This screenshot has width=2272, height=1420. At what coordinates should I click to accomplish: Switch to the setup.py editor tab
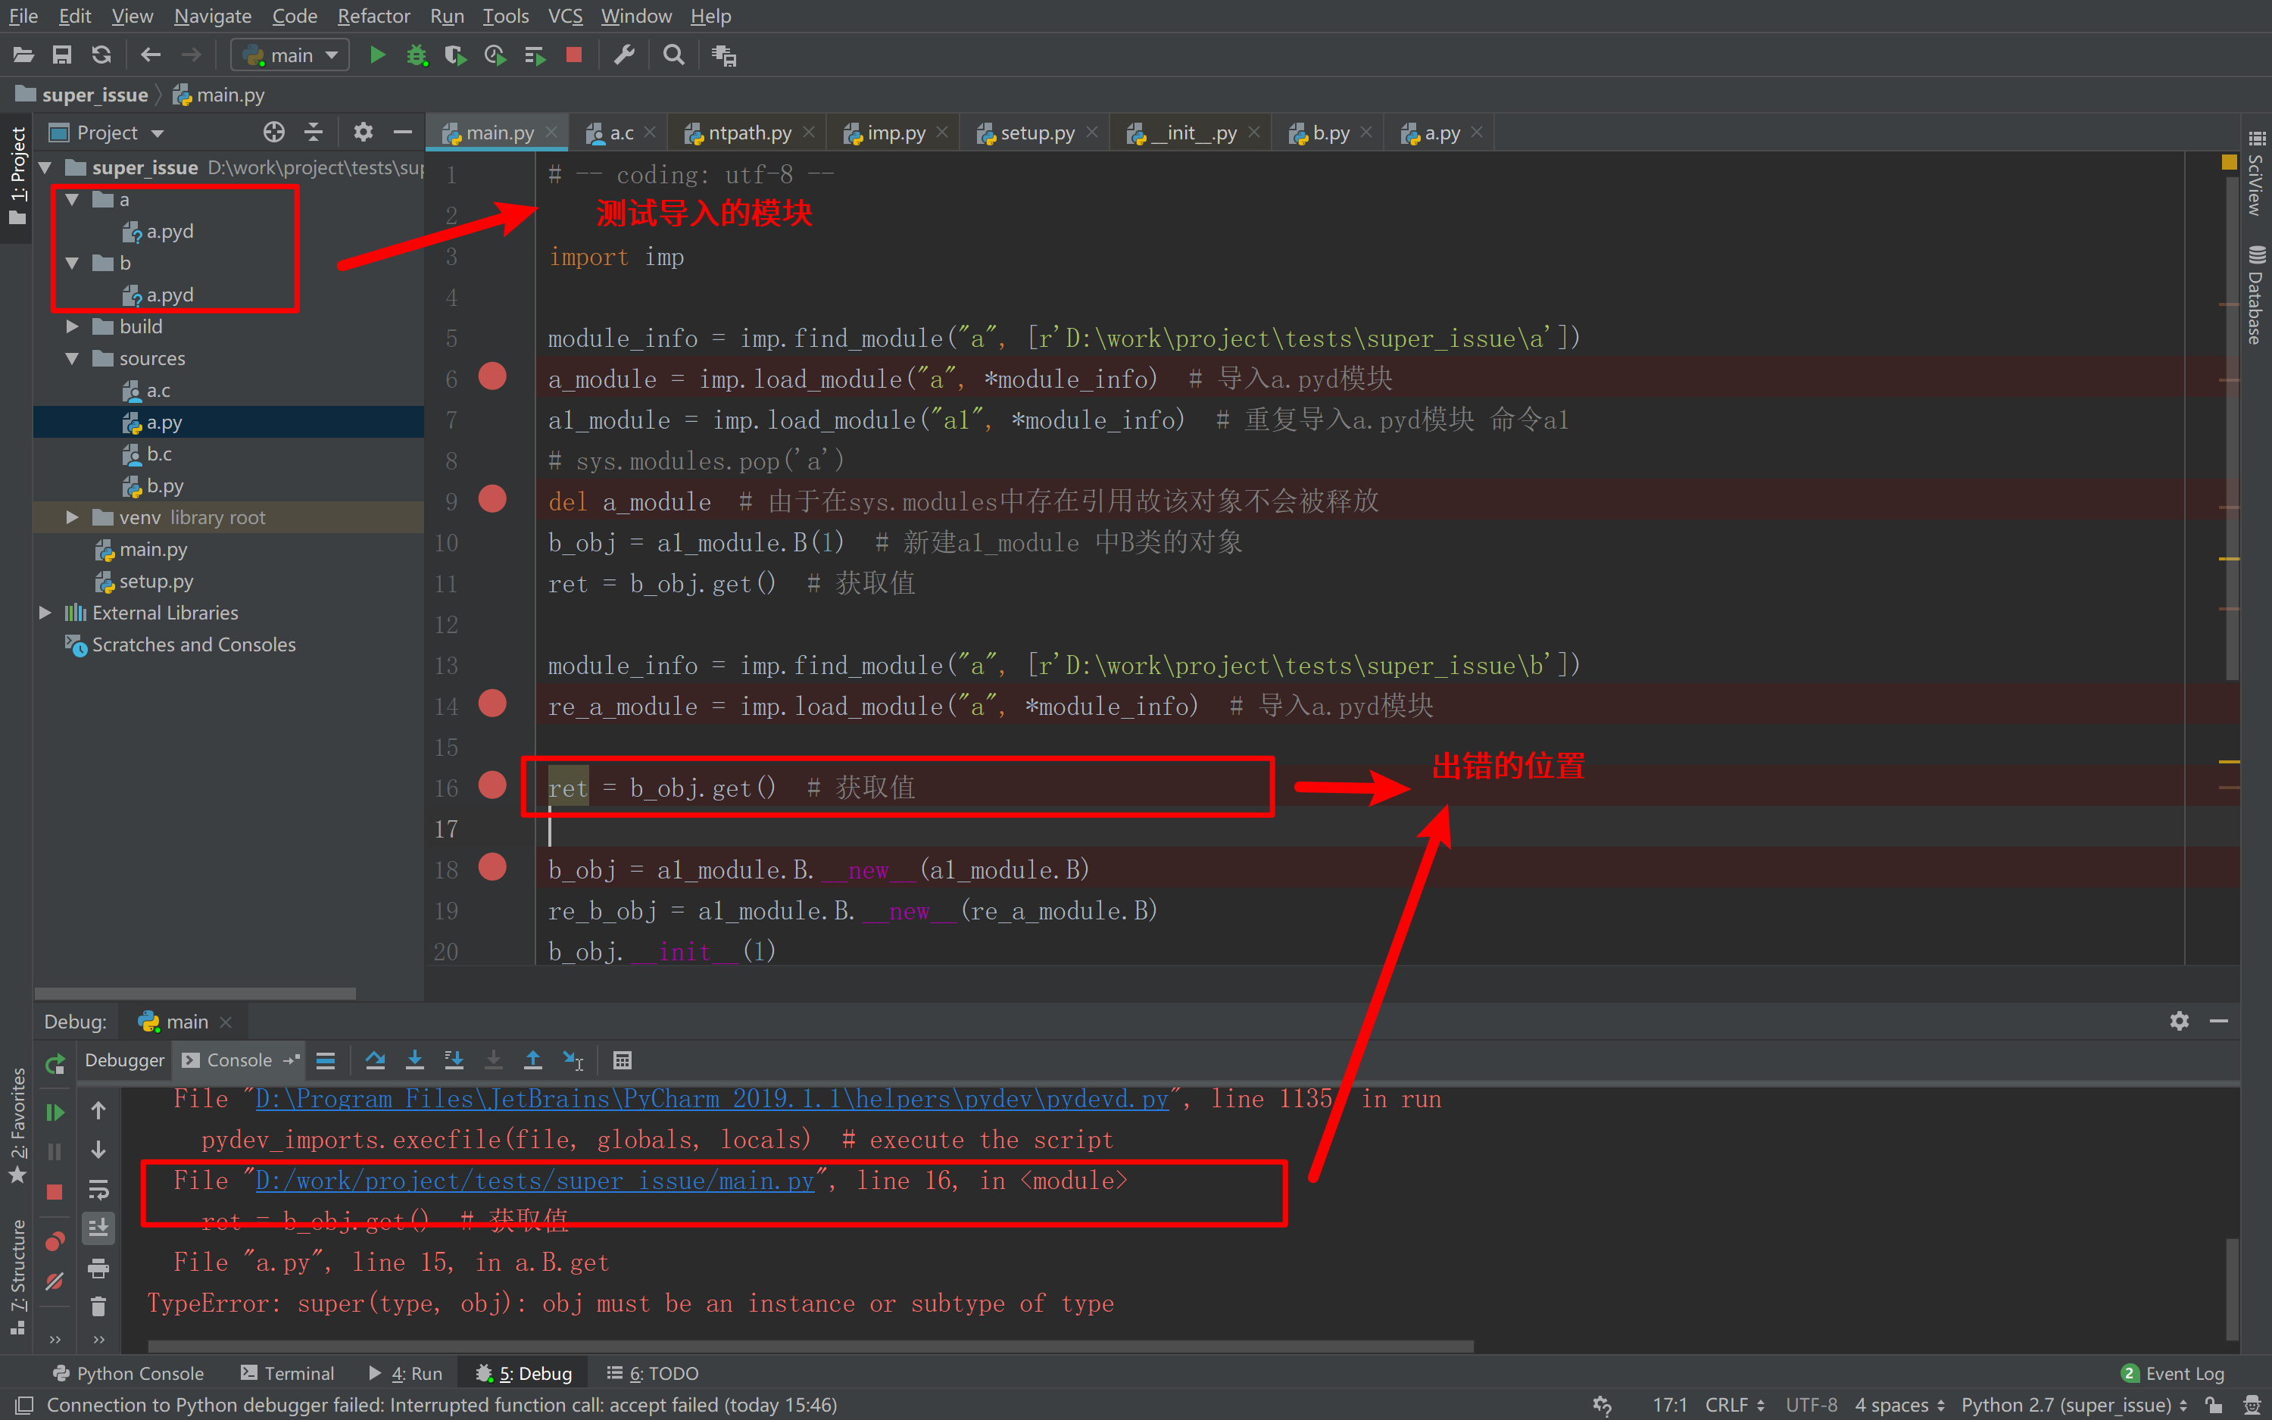tap(1037, 133)
